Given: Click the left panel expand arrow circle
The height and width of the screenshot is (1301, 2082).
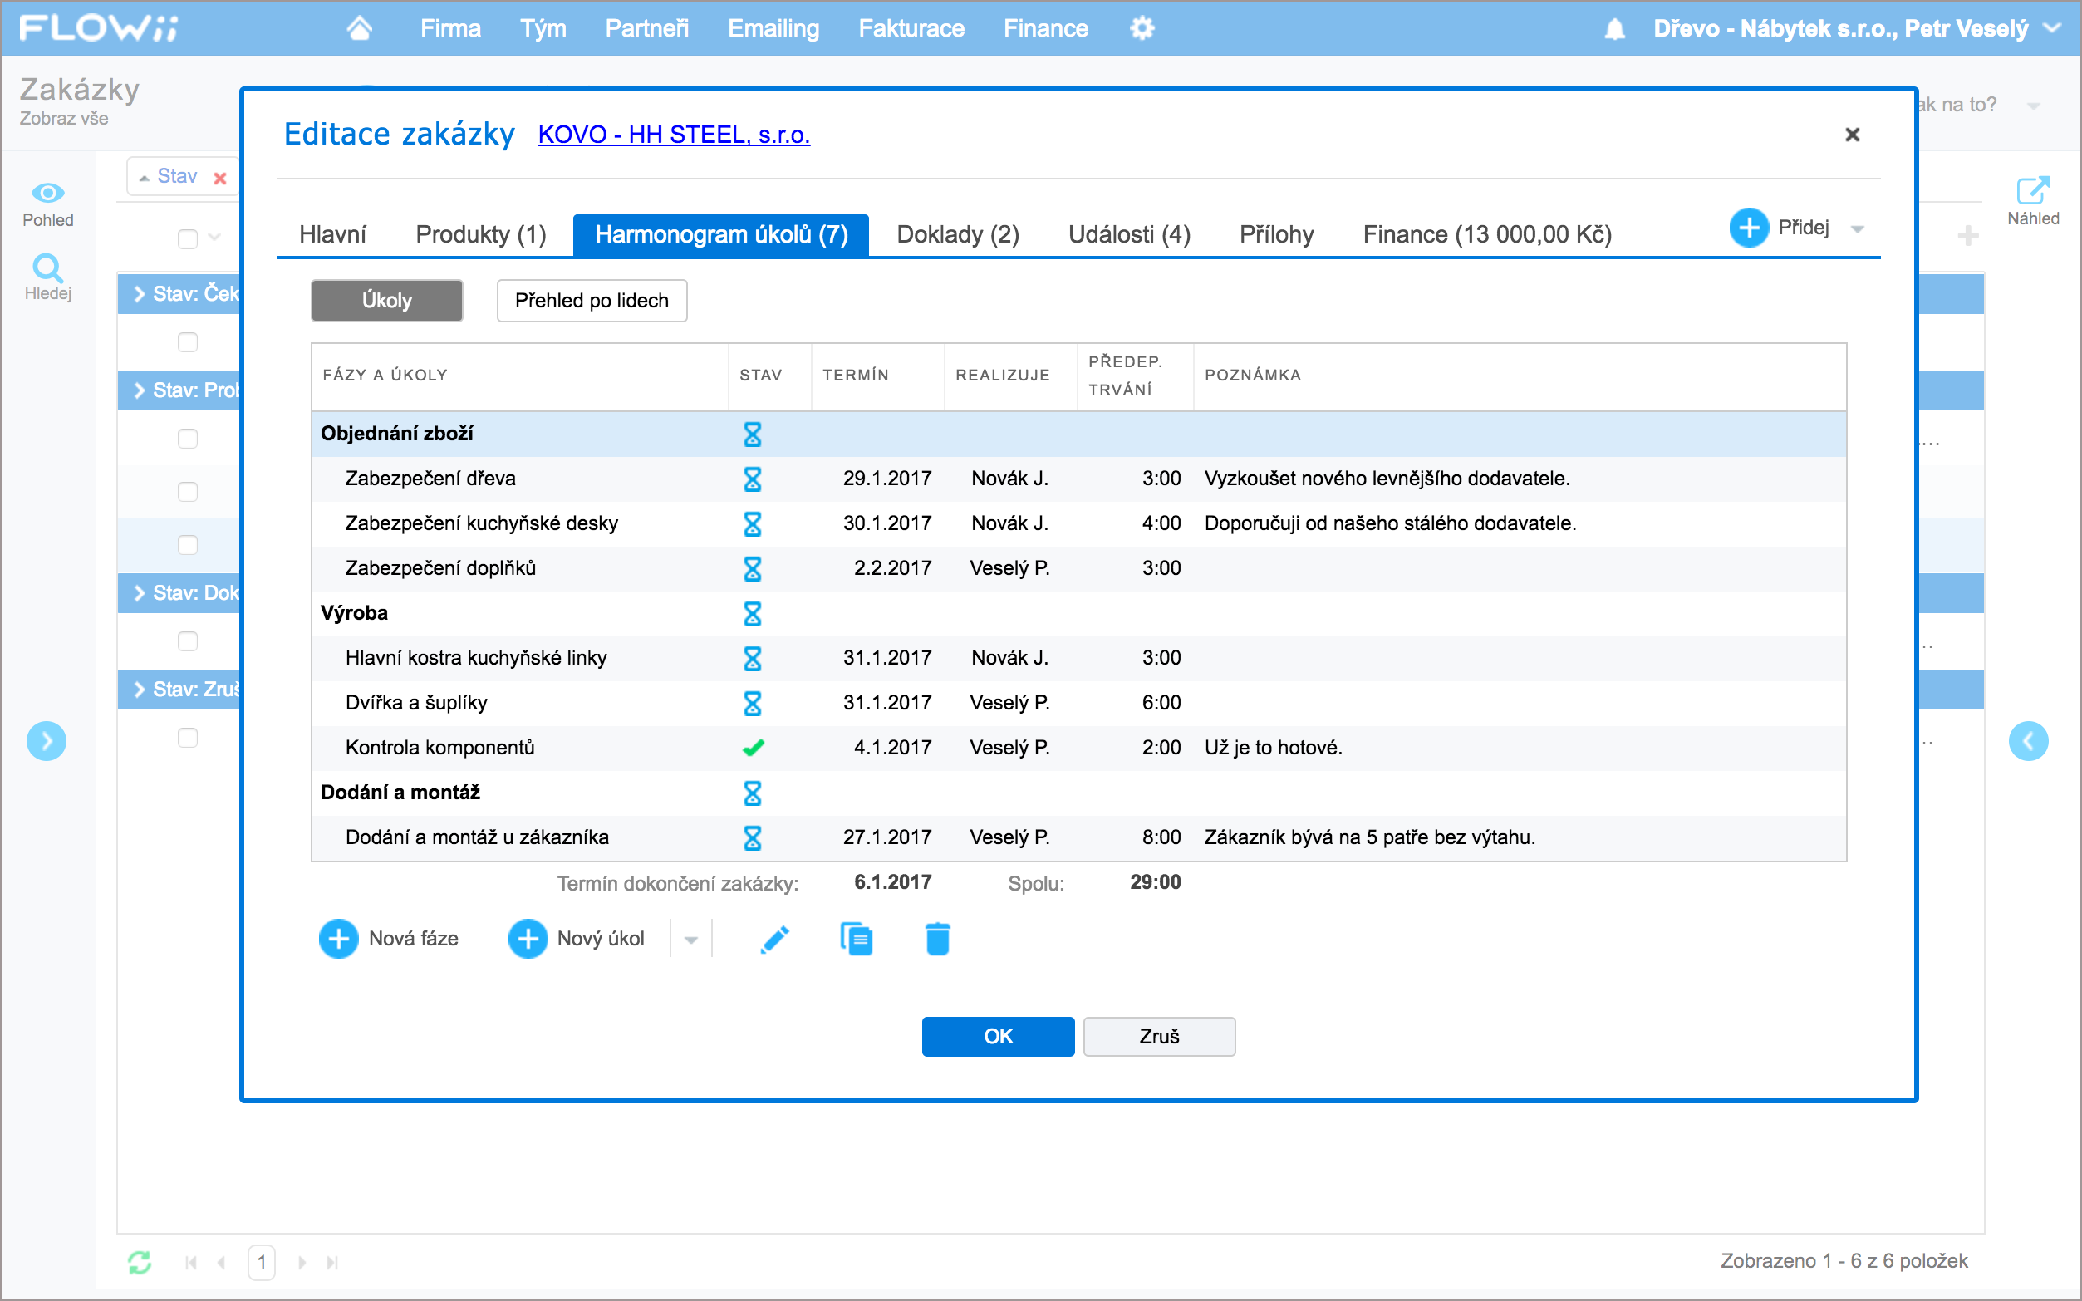Looking at the screenshot, I should (47, 741).
